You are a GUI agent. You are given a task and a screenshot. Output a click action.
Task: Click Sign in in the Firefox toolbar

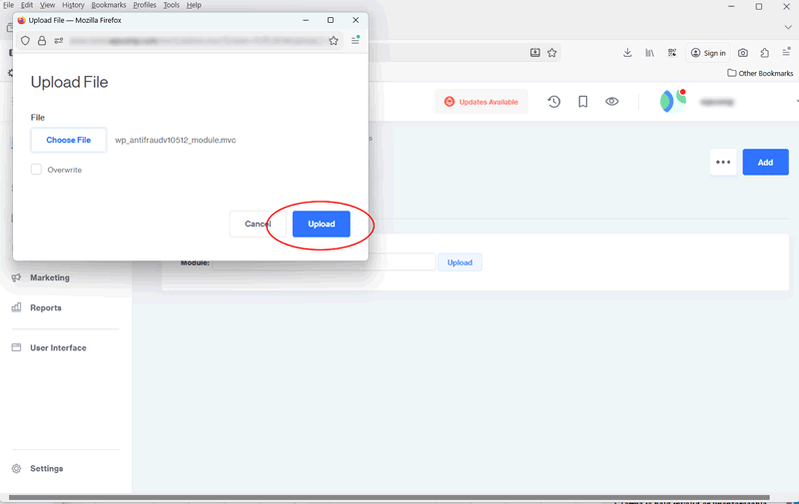(708, 53)
